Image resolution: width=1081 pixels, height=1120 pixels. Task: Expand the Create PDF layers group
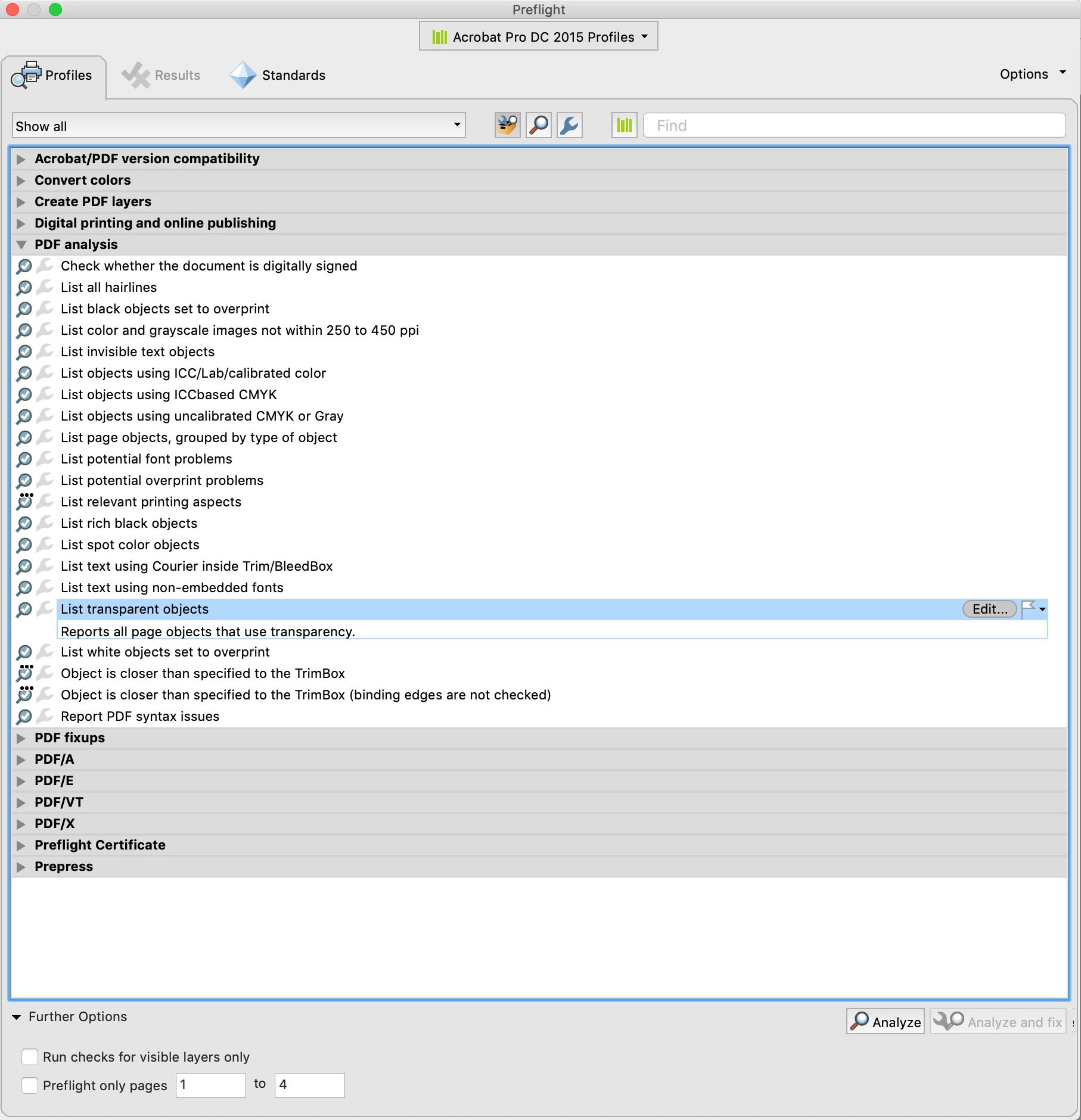click(21, 202)
